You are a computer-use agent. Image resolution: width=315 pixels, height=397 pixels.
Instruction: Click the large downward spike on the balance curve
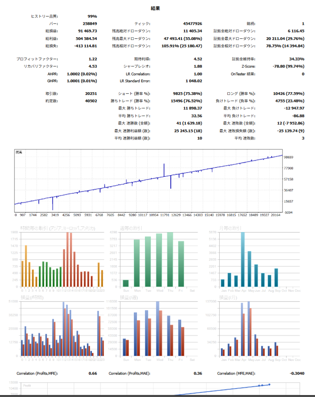pos(171,181)
